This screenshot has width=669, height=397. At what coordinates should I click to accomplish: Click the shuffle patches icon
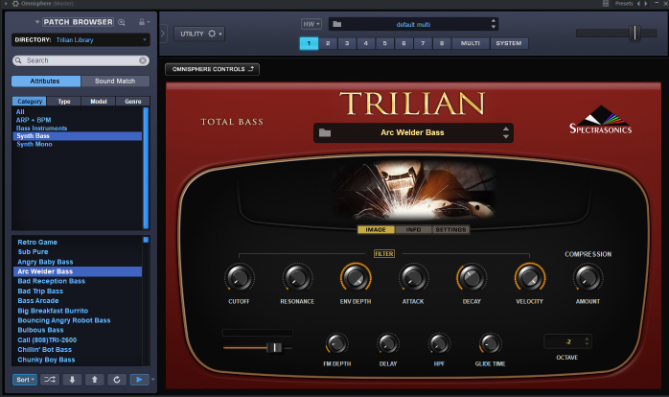tap(50, 379)
